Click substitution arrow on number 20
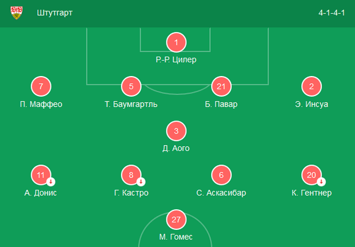 pyautogui.click(x=321, y=182)
